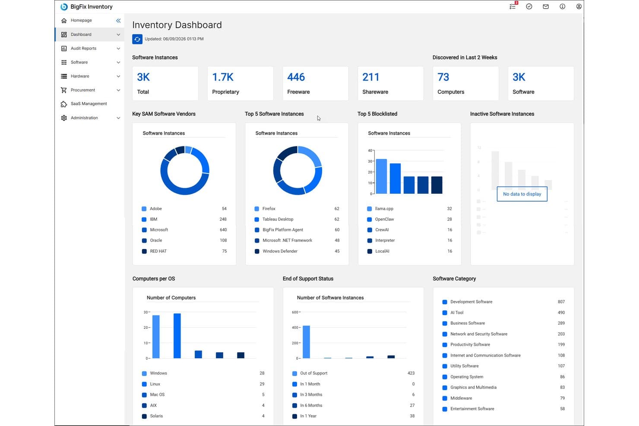Click the Key SAM Software Vendors donut chart

[x=185, y=170]
